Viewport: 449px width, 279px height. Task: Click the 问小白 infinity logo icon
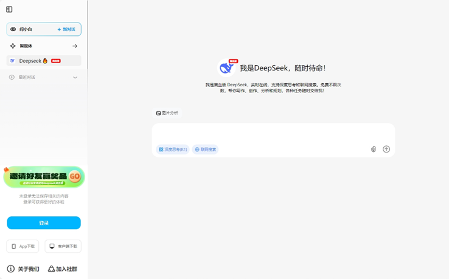pos(13,29)
